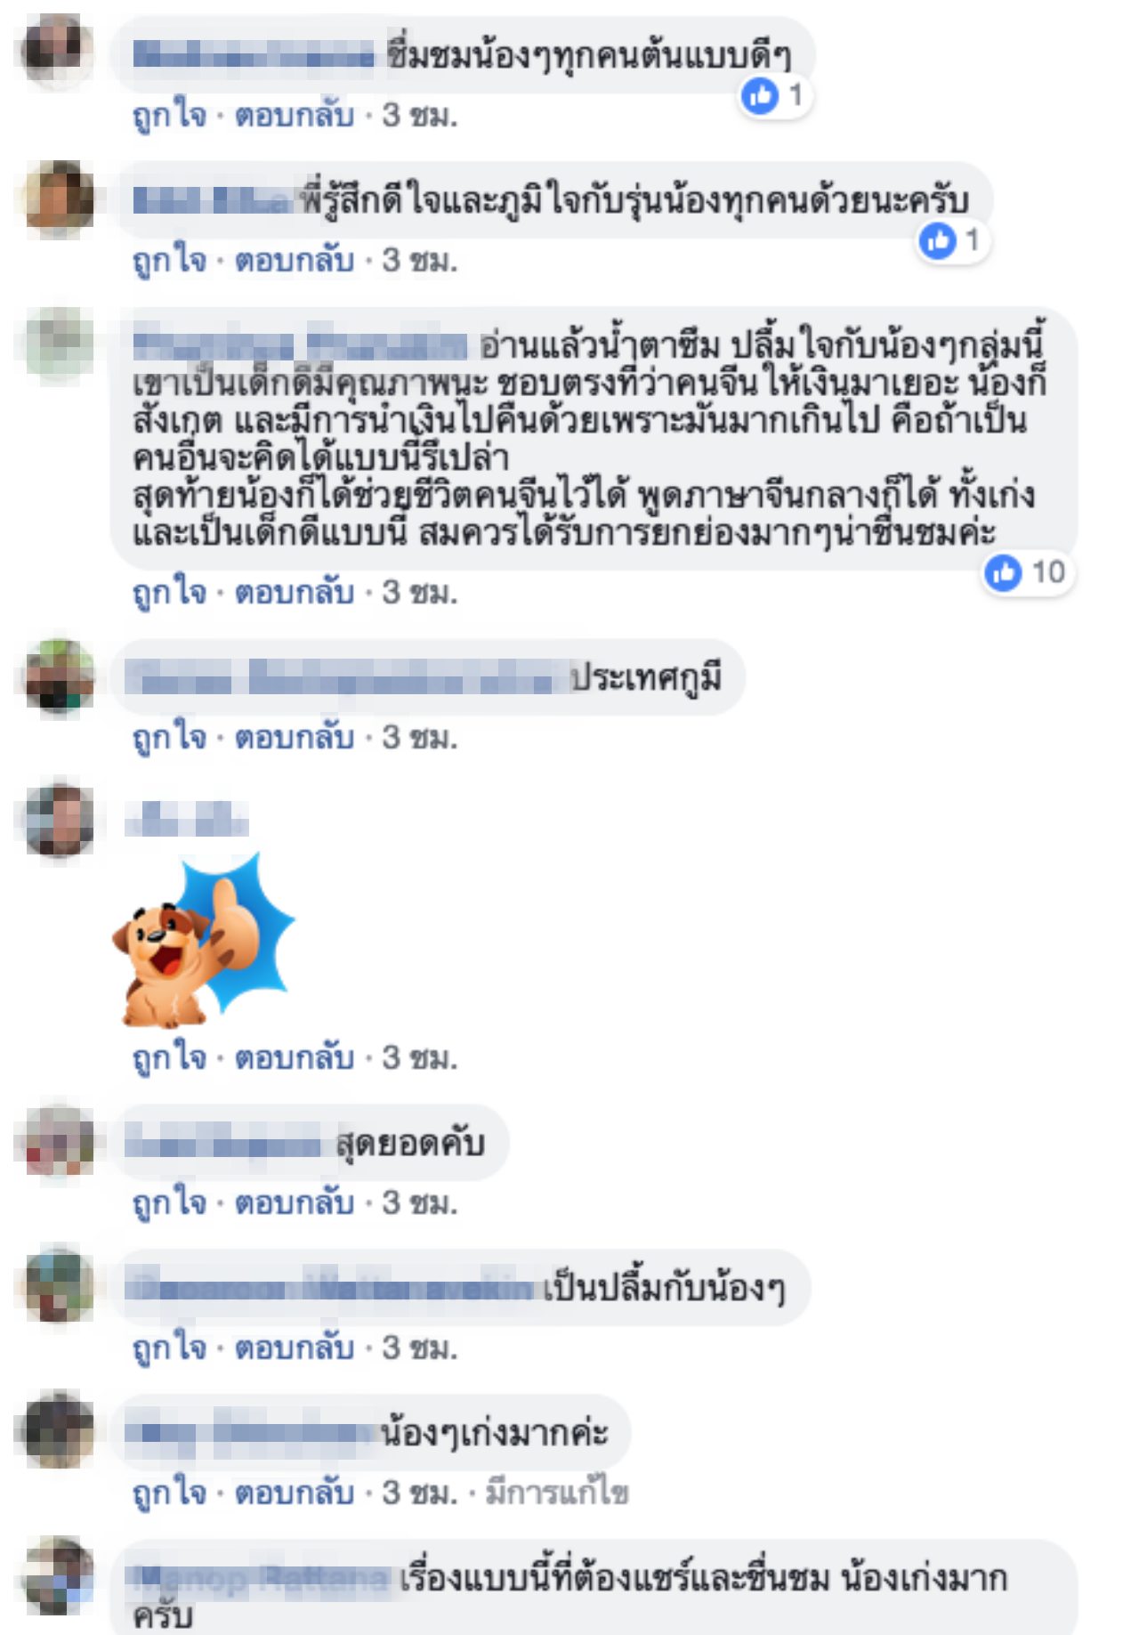The width and height of the screenshot is (1139, 1635).
Task: Open the 3 ชม. timestamp under ประเทศกูมี
Action: click(x=420, y=738)
